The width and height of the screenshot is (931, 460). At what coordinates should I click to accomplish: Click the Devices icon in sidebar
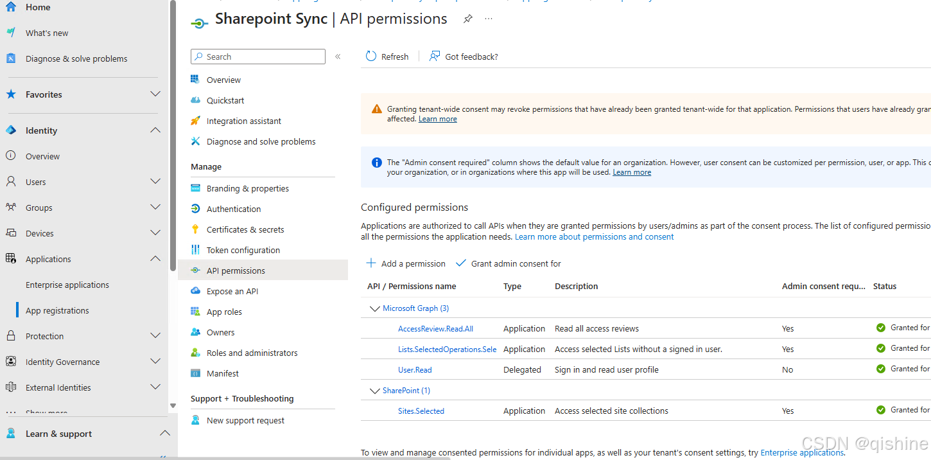tap(10, 233)
